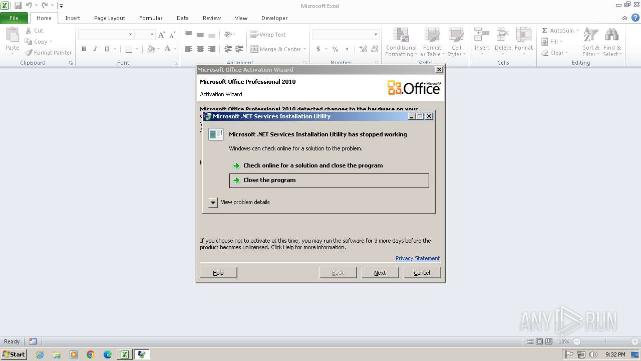
Task: Switch to the Page Layout tab
Action: pyautogui.click(x=110, y=18)
